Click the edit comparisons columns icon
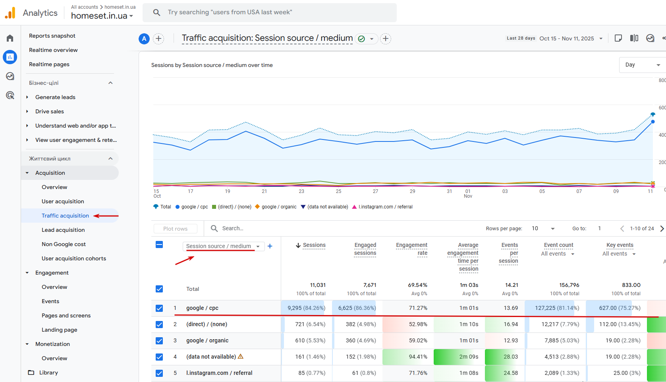 click(x=634, y=38)
